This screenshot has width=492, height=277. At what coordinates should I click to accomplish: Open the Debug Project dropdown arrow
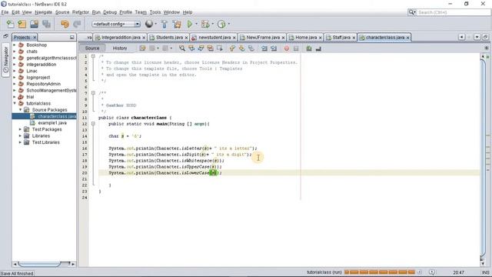point(212,24)
